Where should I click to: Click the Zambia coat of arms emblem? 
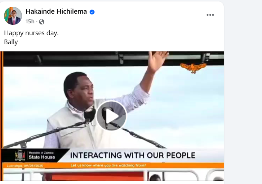click(20, 155)
